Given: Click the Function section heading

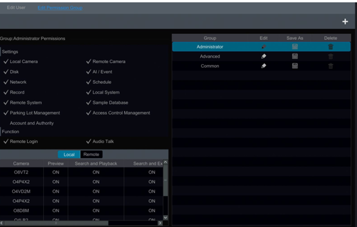Looking at the screenshot, I should click(x=11, y=131).
